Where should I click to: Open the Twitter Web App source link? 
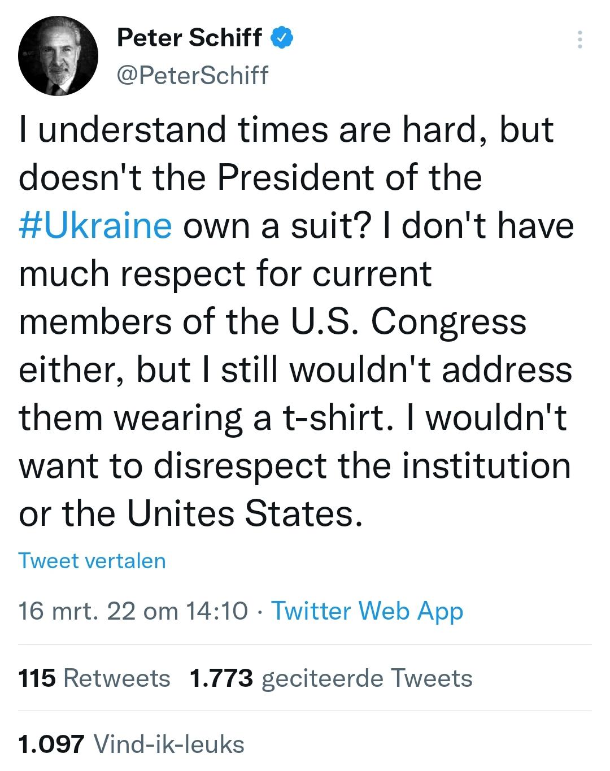click(367, 611)
